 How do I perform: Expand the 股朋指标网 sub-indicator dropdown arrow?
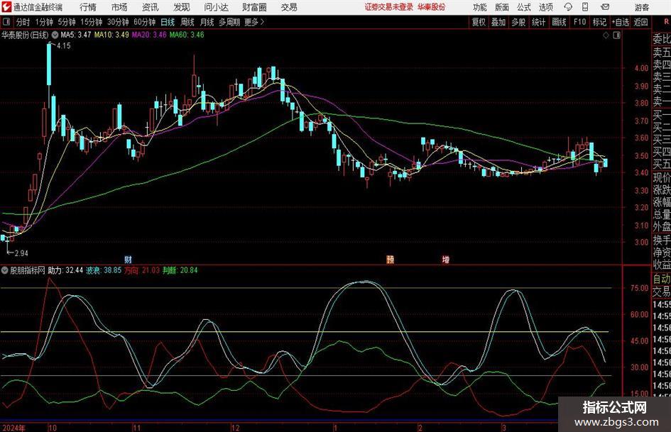[5, 270]
